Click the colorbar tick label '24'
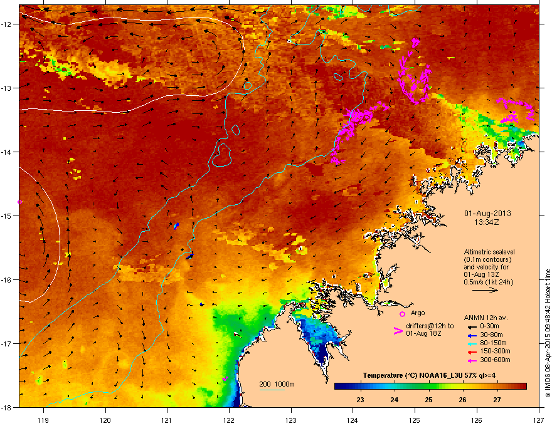552x426 pixels. click(395, 400)
